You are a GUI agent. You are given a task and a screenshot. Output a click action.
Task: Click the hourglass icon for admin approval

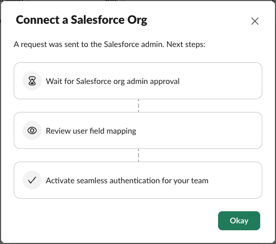tap(32, 81)
